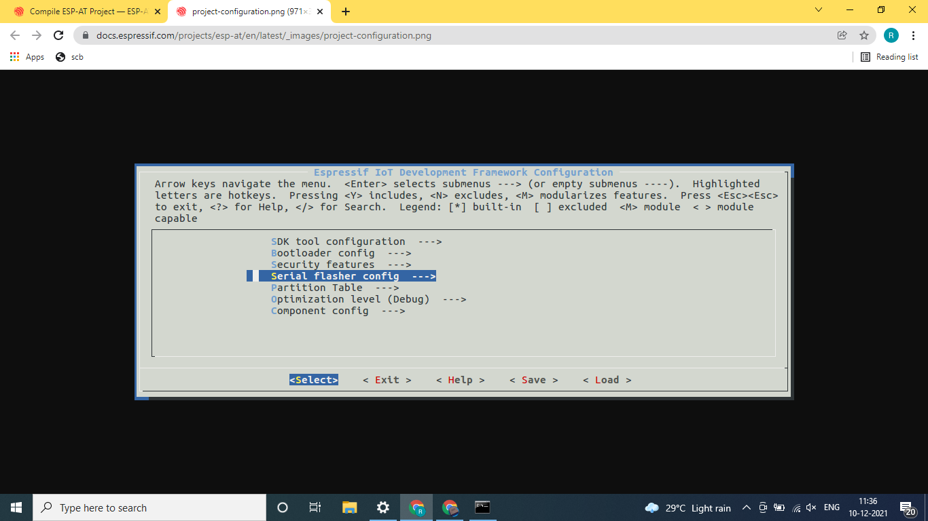Unmute the speaker in system tray

tap(812, 507)
